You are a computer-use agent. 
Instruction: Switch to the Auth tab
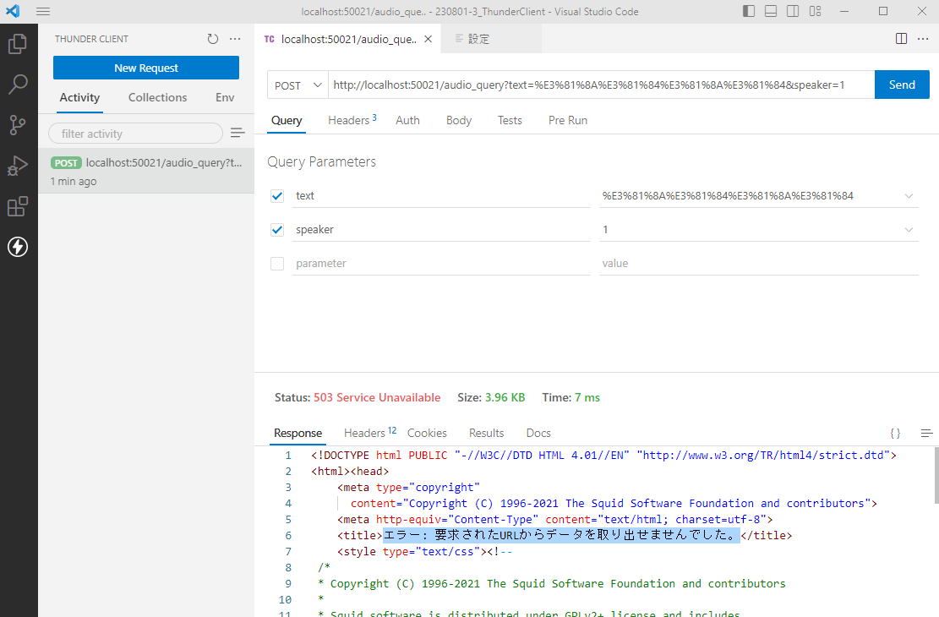[x=408, y=120]
